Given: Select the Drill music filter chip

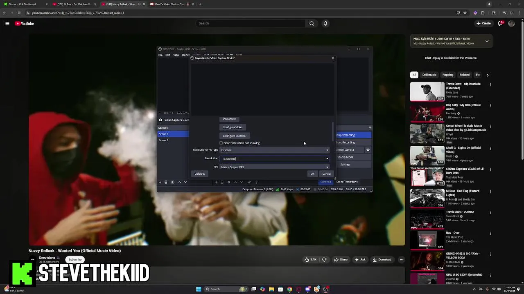Looking at the screenshot, I should [x=429, y=75].
